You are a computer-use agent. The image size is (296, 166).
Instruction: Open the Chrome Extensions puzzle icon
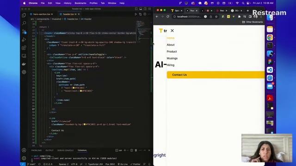pyautogui.click(x=239, y=17)
